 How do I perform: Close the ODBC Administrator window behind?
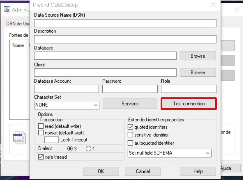(x=237, y=10)
